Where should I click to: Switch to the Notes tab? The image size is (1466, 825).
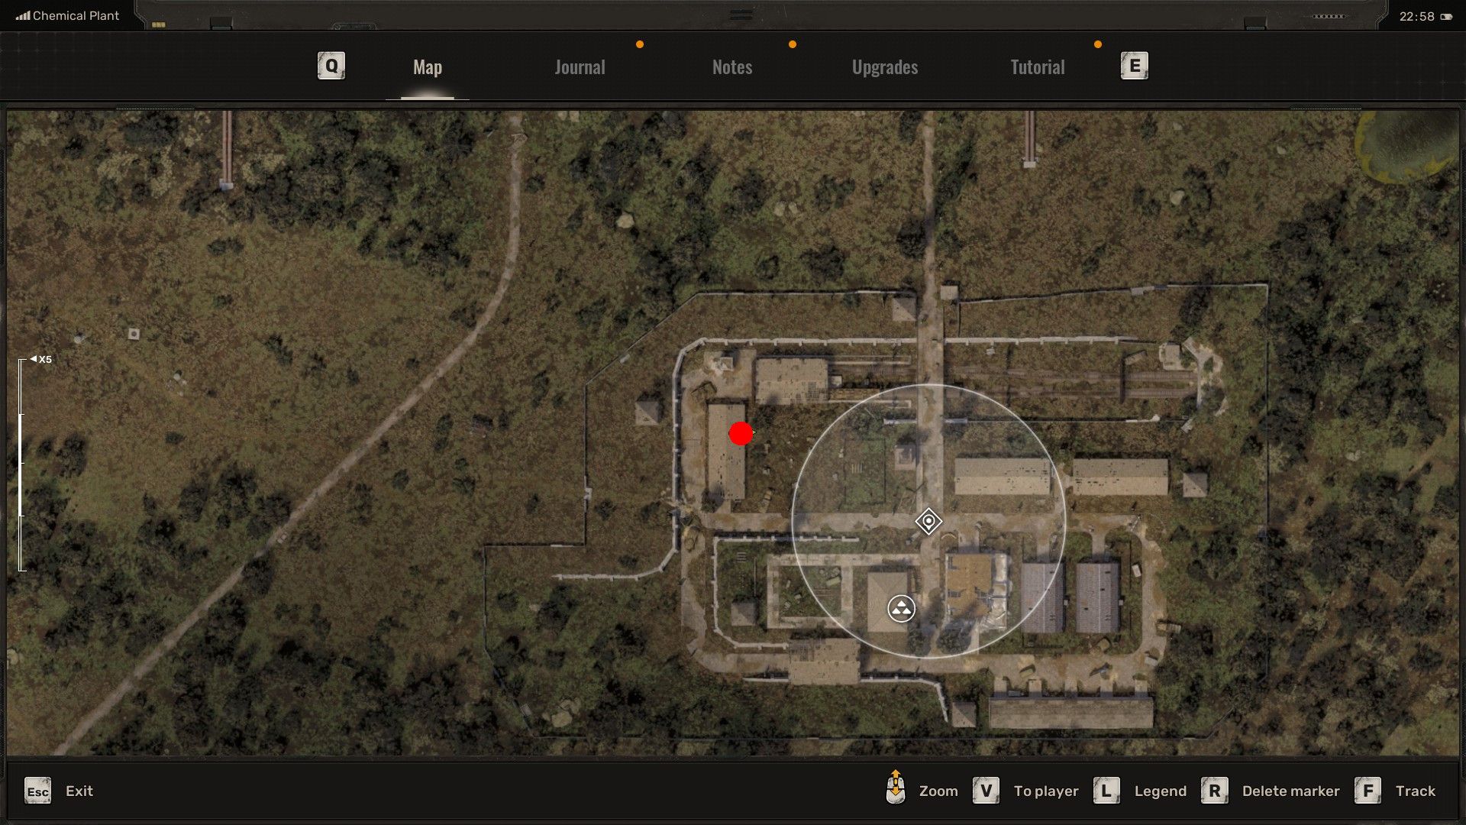(x=732, y=67)
